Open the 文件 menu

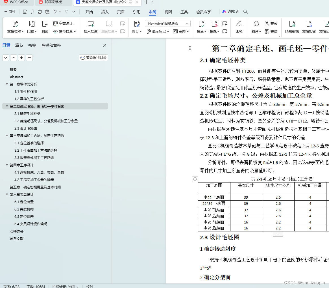pos(10,12)
